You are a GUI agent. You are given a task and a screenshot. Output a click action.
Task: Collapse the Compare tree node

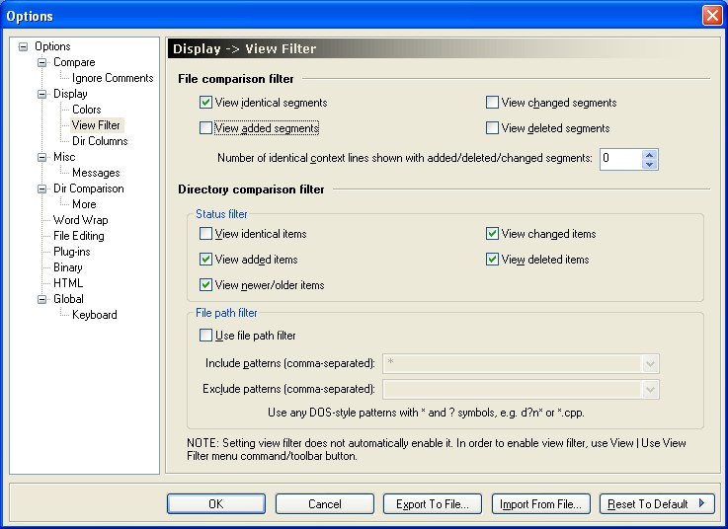42,62
